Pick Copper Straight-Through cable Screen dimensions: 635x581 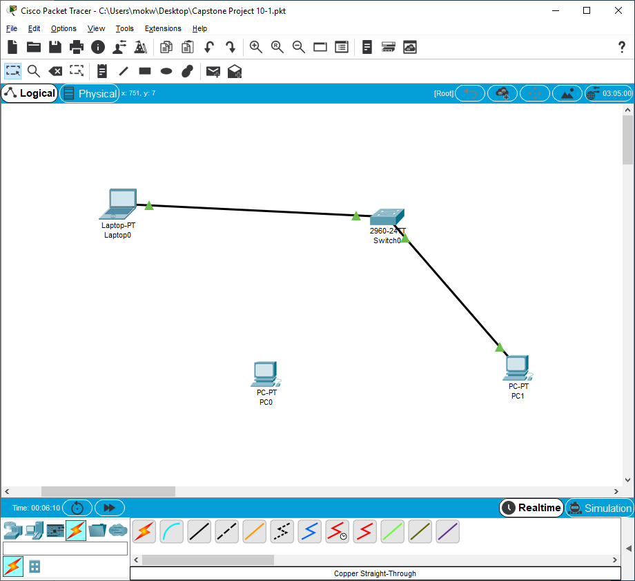tap(199, 531)
